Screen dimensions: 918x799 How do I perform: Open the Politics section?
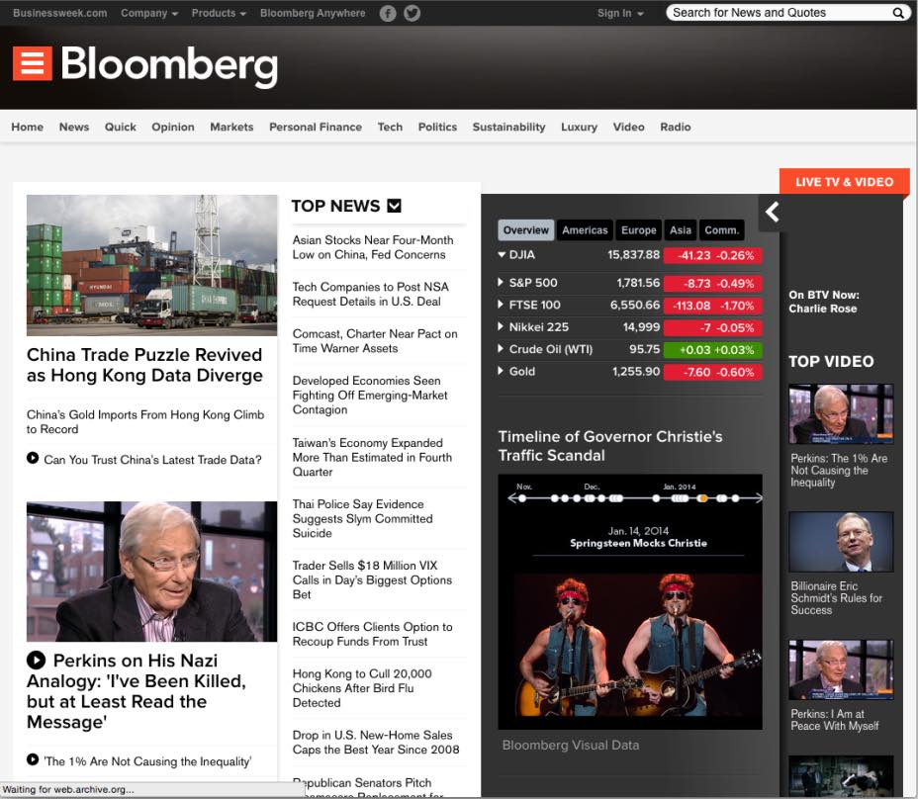pos(437,127)
